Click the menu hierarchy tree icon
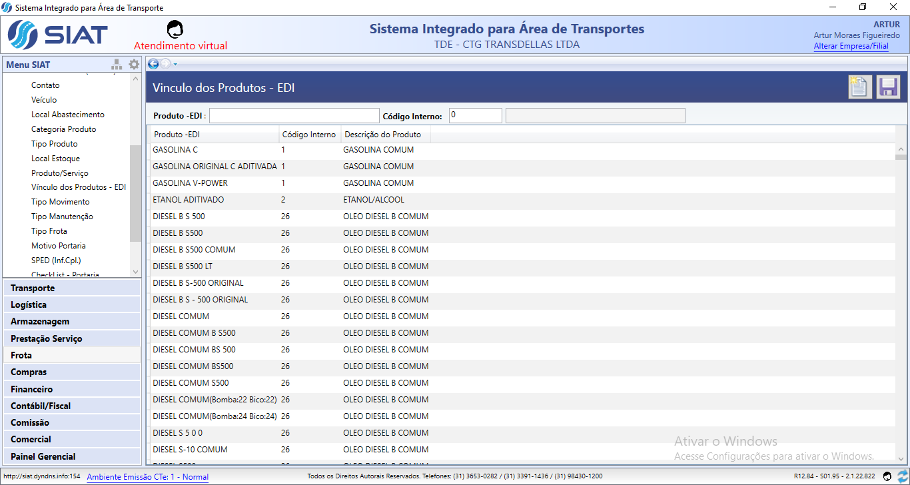910x485 pixels. pos(117,65)
